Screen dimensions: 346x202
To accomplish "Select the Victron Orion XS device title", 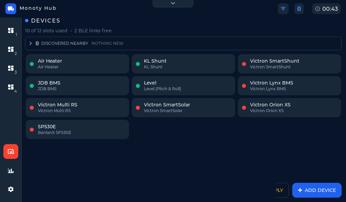I will (270, 105).
